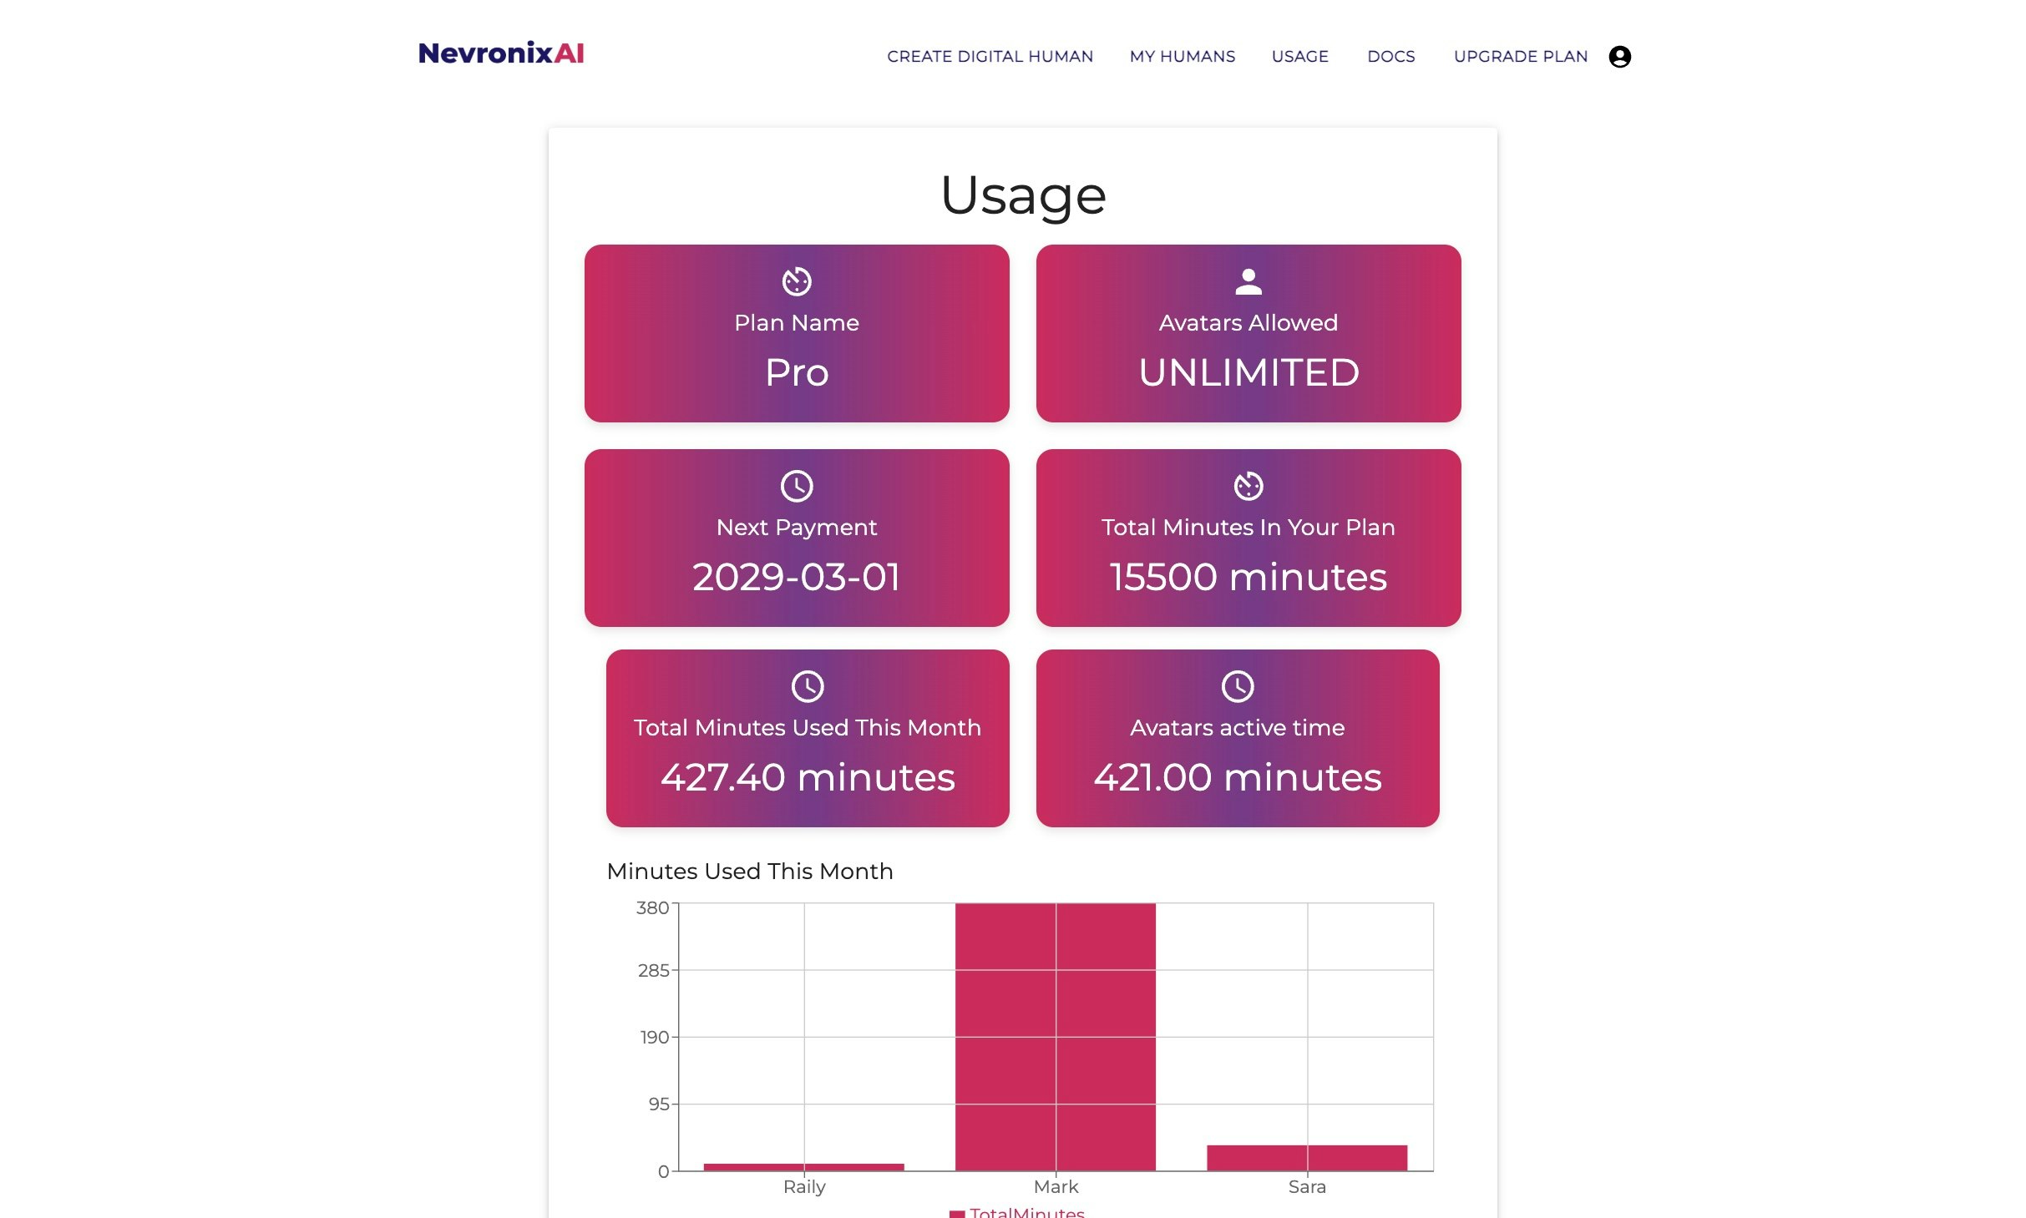
Task: Click the NevronixAI logo
Action: coord(500,53)
